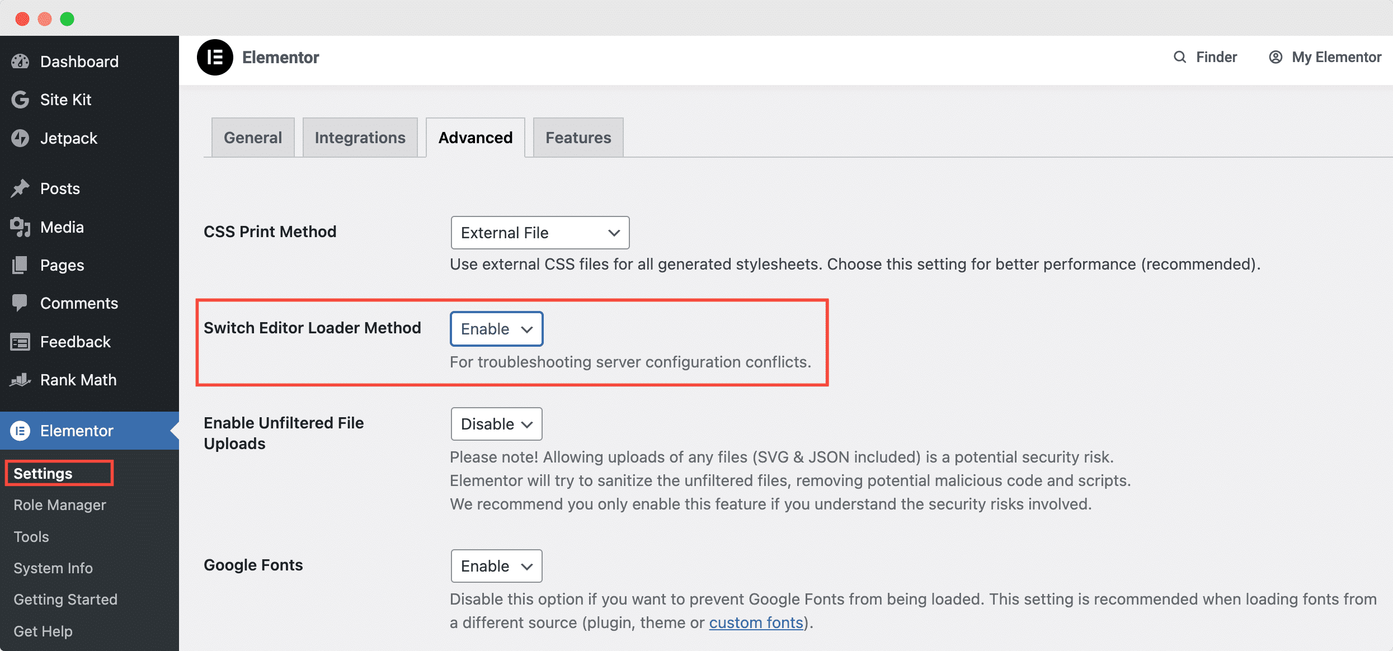This screenshot has height=651, width=1393.
Task: View Comments using its bubble icon
Action: click(x=20, y=303)
